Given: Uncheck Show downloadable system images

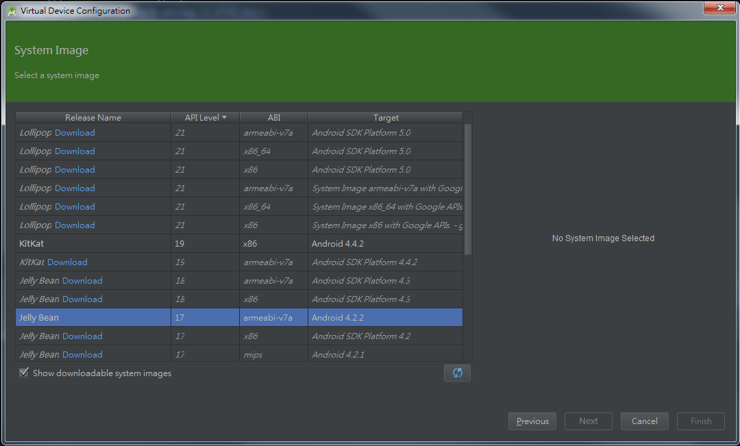Looking at the screenshot, I should (x=24, y=373).
